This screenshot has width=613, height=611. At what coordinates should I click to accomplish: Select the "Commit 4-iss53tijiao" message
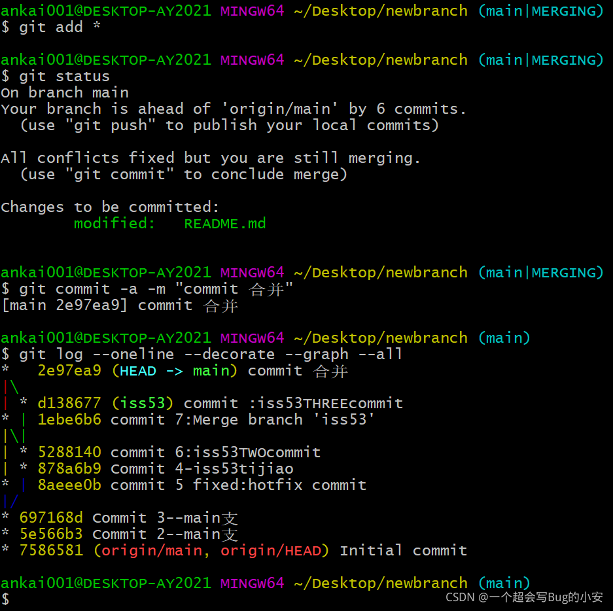[x=201, y=468]
